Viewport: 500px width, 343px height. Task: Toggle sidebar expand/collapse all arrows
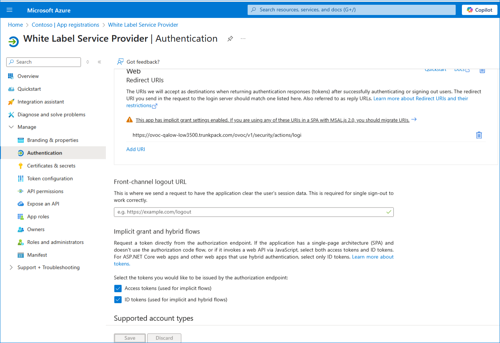88,62
